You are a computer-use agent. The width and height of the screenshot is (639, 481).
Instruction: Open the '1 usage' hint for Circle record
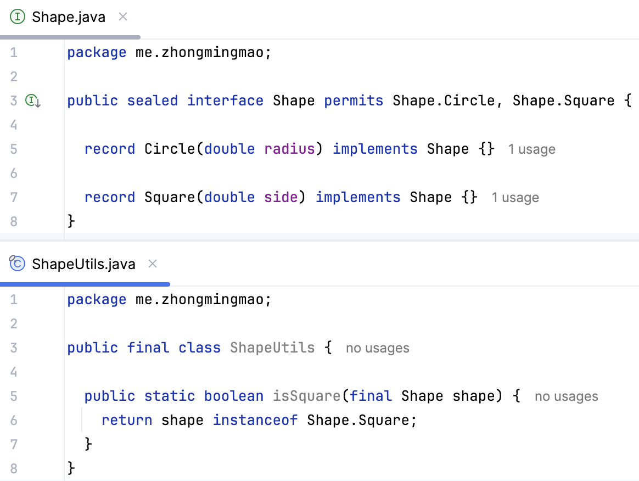tap(531, 149)
